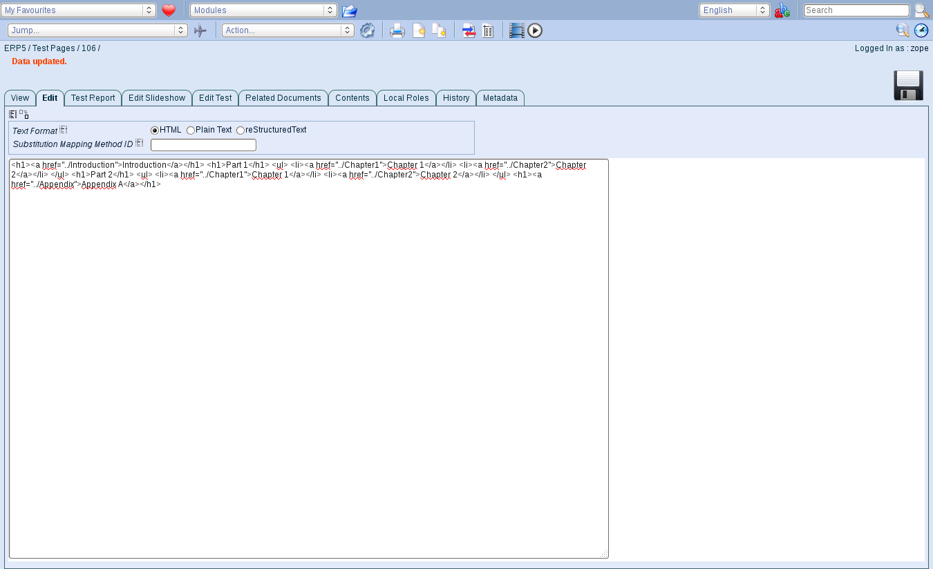
Task: Click the 106 breadcrumb link
Action: click(x=88, y=48)
